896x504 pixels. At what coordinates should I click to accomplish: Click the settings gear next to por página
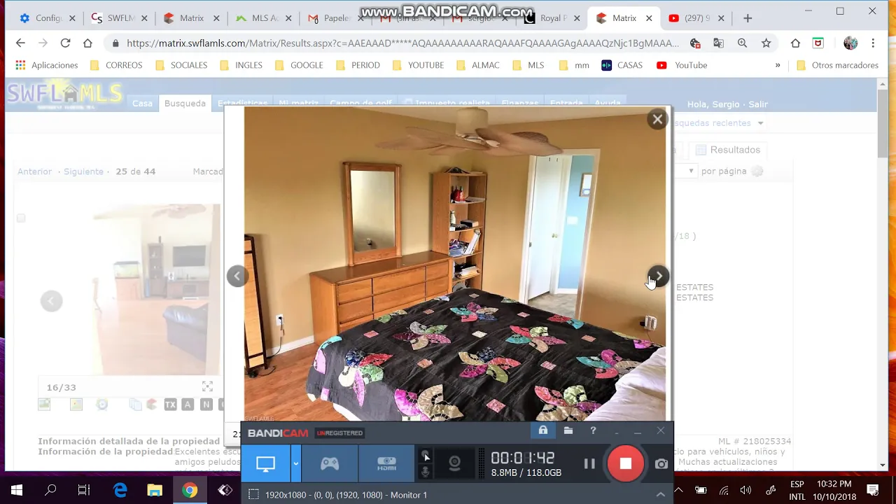click(757, 171)
